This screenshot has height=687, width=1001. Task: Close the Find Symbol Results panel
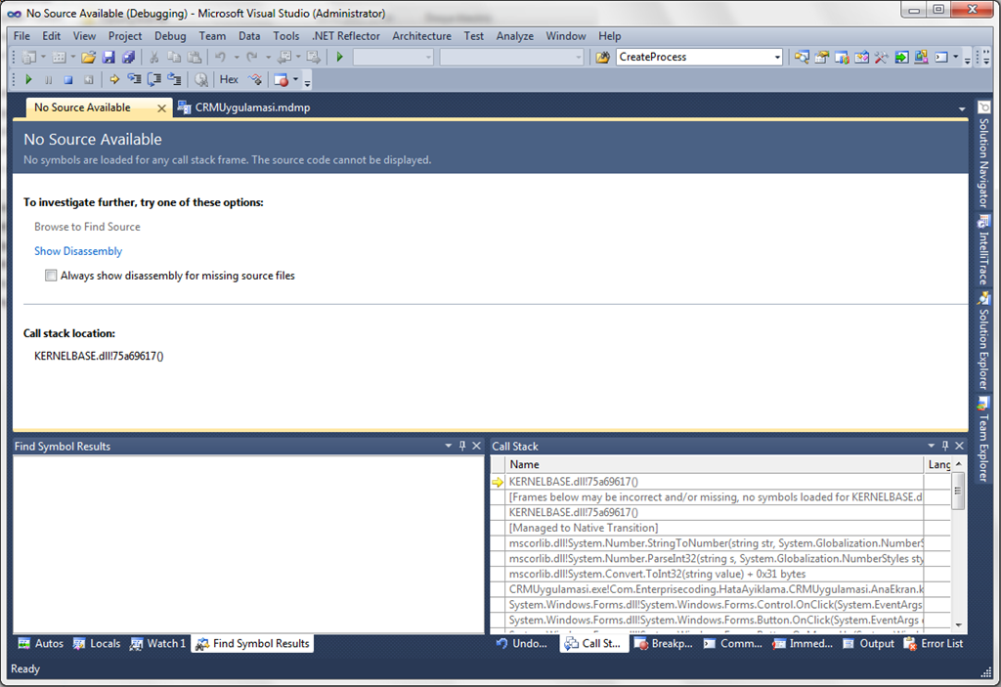pos(476,446)
